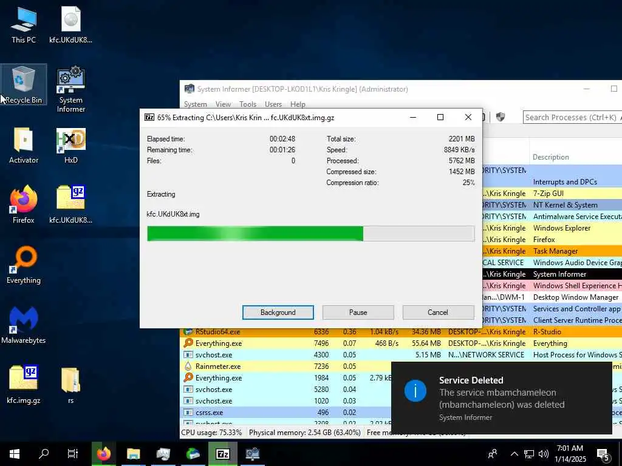This screenshot has width=622, height=466.
Task: Select Malwarebytes desktop shortcut
Action: [x=24, y=325]
